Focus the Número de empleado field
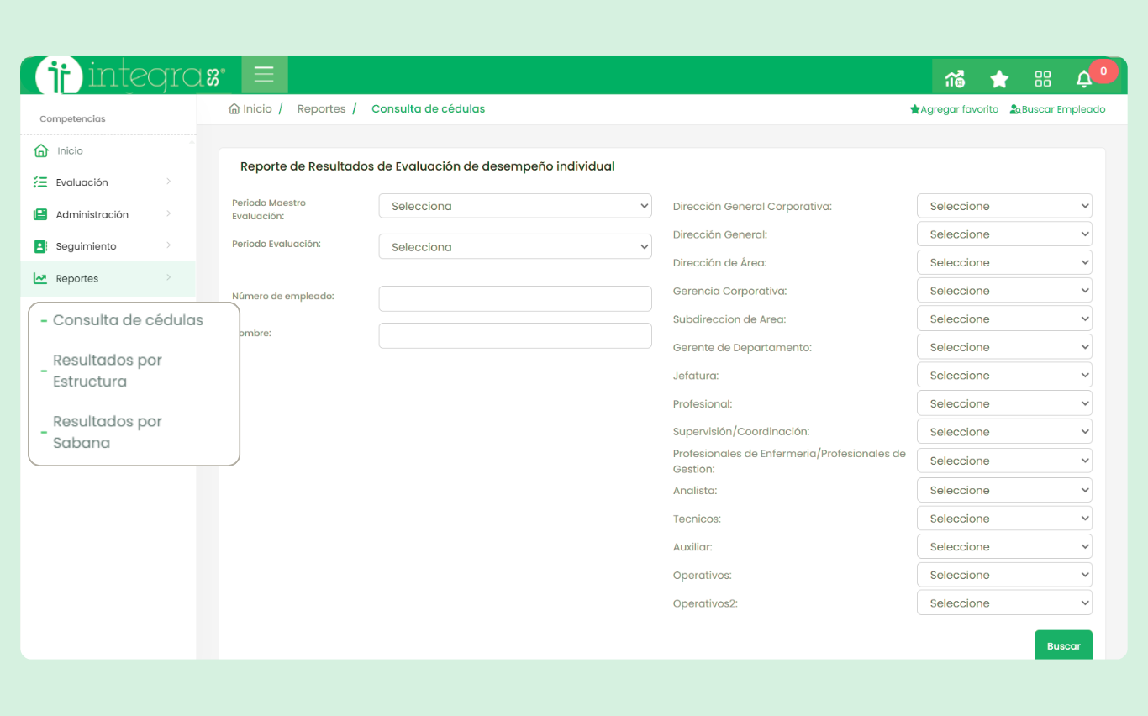 pyautogui.click(x=515, y=298)
